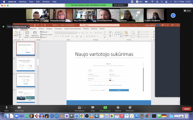
Task: Click the green encryption shield icon
Action: click(4, 26)
